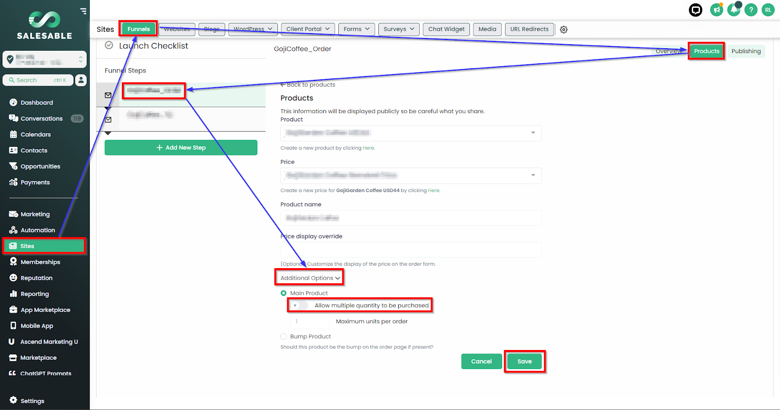Select the second funnel step in the list
780x410 pixels.
coord(181,119)
